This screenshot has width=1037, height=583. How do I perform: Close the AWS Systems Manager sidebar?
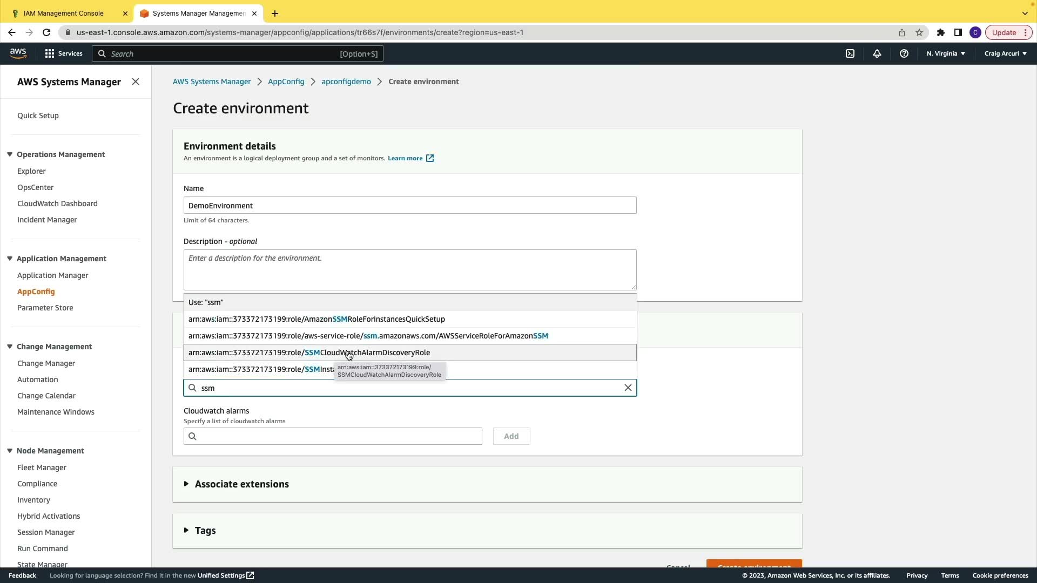pos(136,82)
